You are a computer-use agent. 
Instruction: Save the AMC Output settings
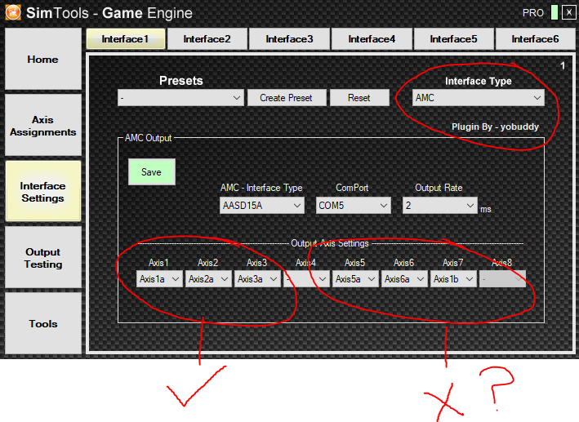point(151,172)
